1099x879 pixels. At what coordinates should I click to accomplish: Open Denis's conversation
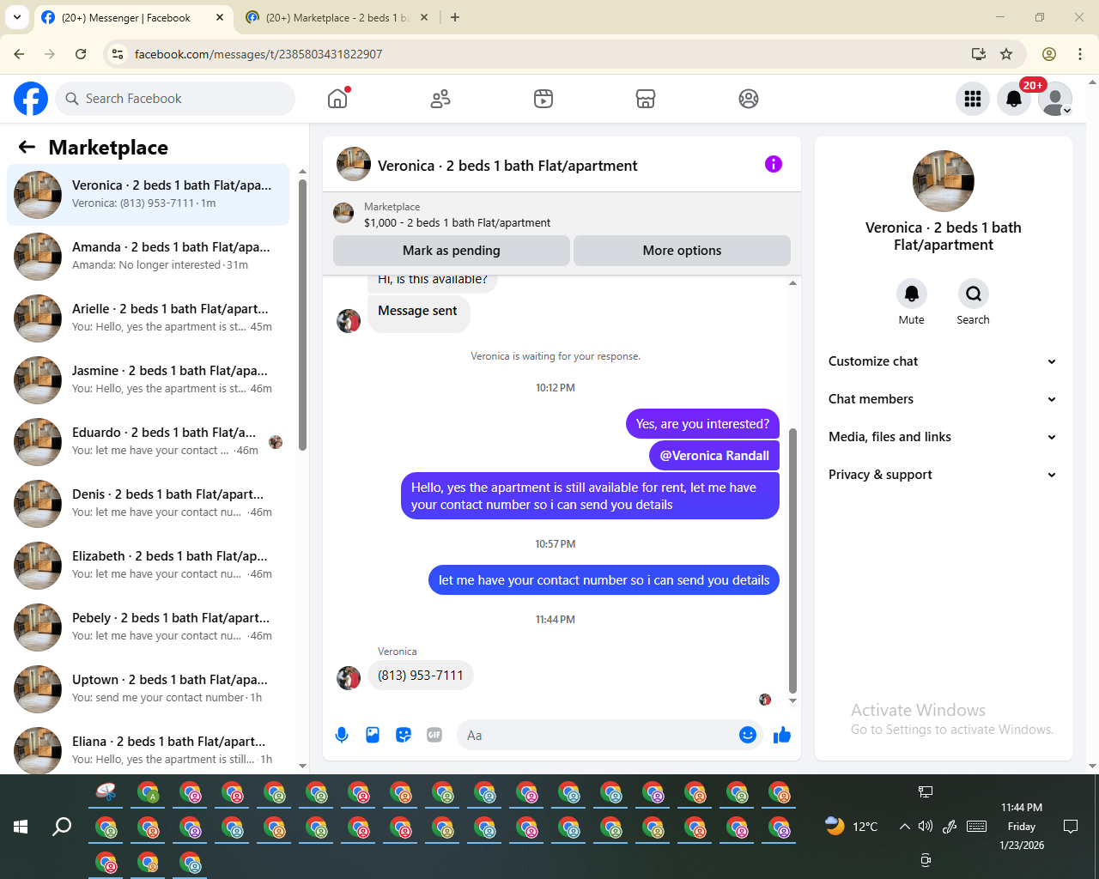coord(148,504)
